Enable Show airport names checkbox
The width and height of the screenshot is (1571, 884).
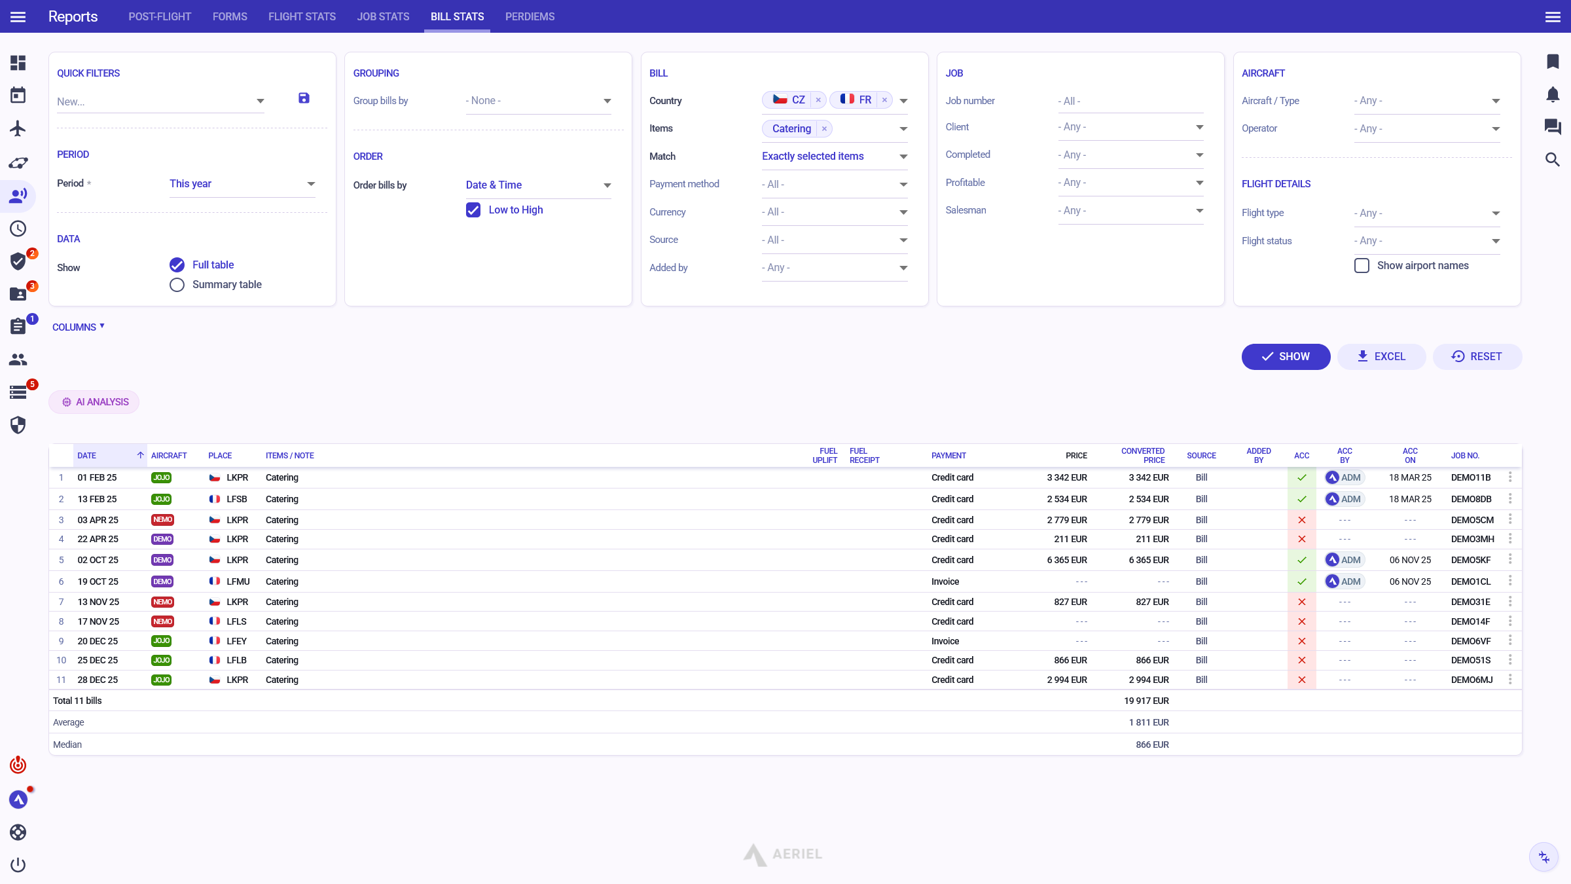(x=1362, y=266)
